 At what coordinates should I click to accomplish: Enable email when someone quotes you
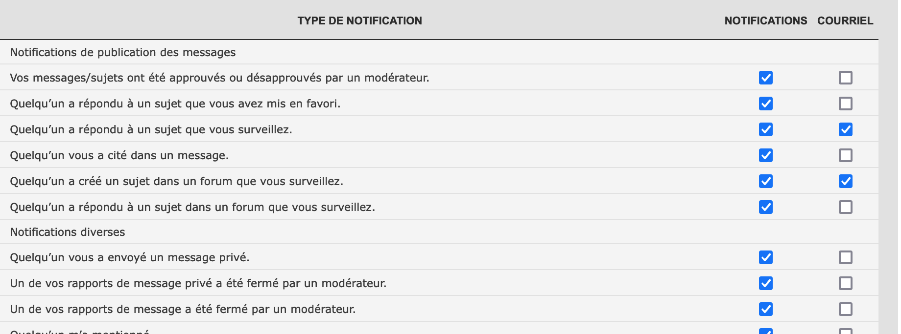pos(846,155)
